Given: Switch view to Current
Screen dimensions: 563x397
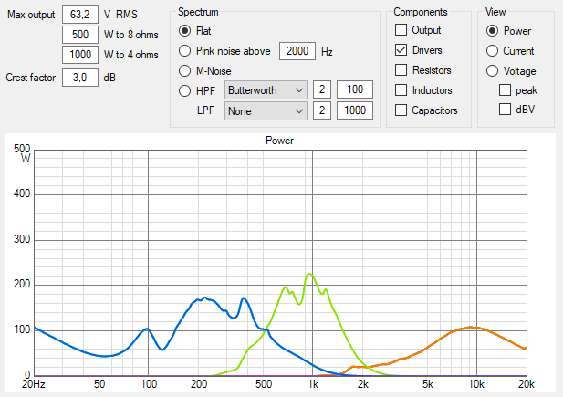Looking at the screenshot, I should (492, 51).
